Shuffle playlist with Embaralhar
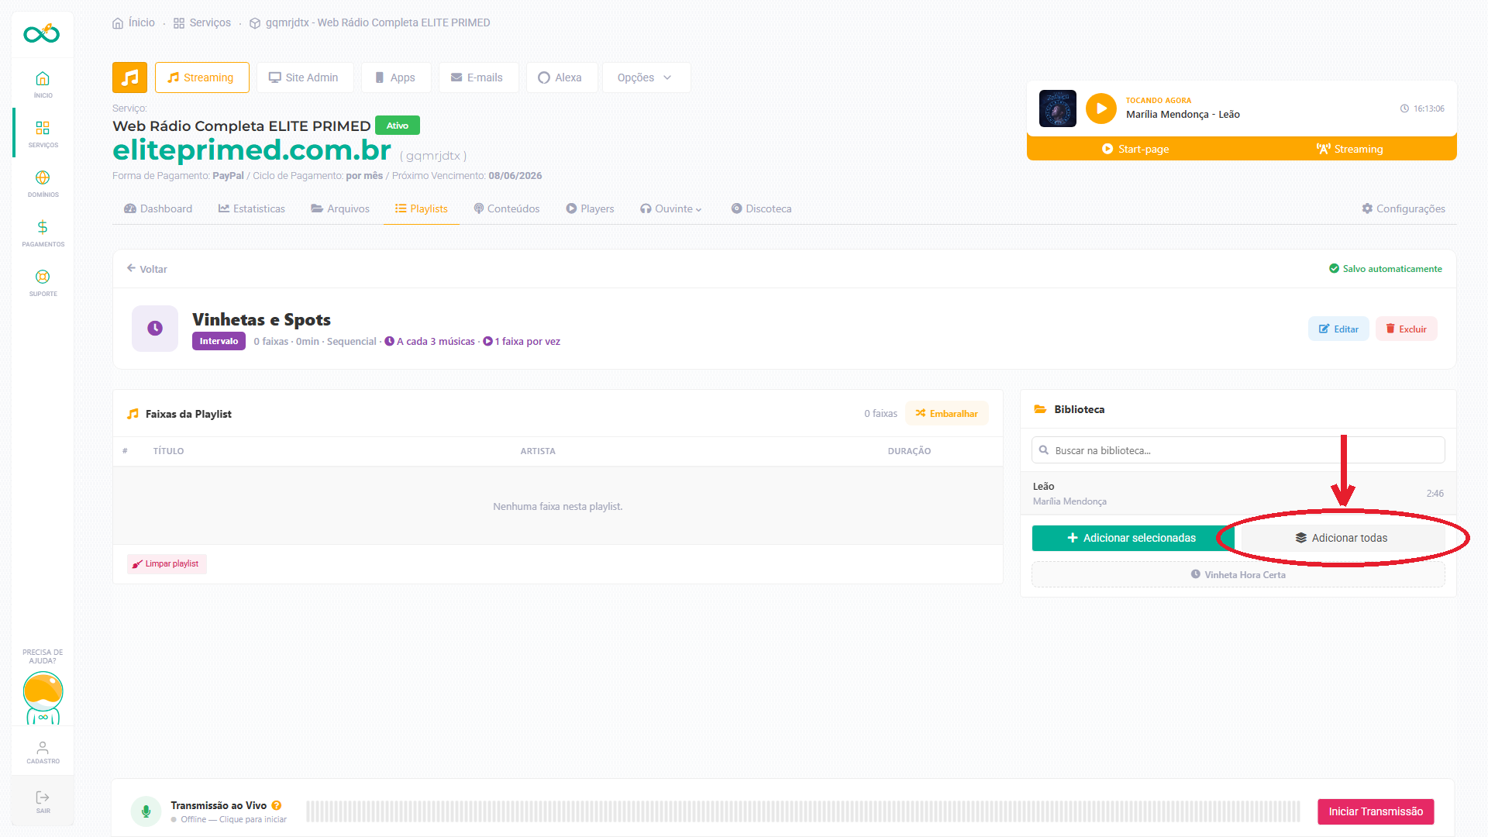The height and width of the screenshot is (837, 1488). (946, 414)
